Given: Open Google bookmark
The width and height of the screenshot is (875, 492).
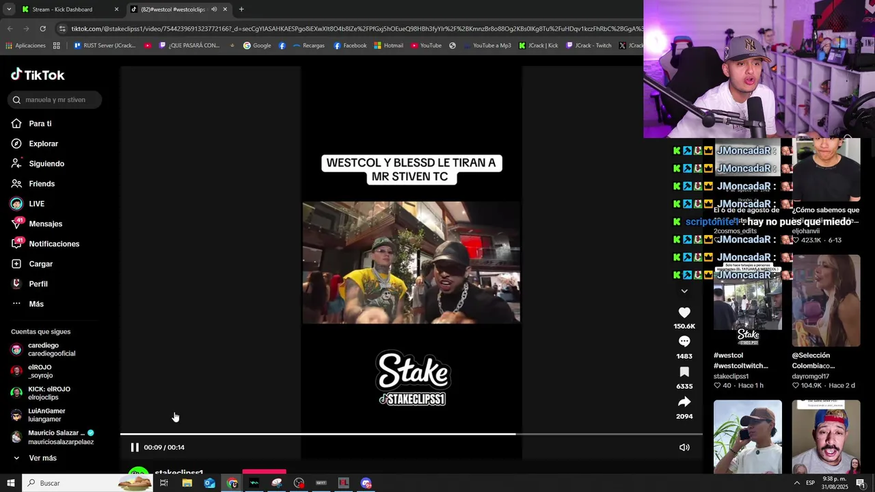Looking at the screenshot, I should 257,46.
